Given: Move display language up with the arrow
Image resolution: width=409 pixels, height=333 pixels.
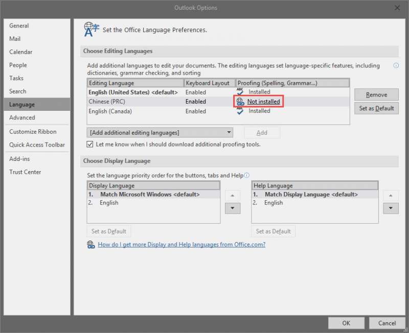Looking at the screenshot, I should (233, 196).
